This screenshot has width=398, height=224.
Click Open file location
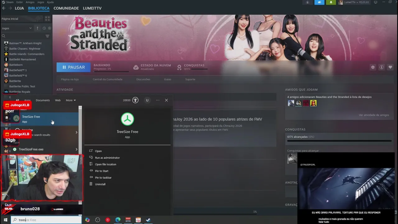point(105,164)
